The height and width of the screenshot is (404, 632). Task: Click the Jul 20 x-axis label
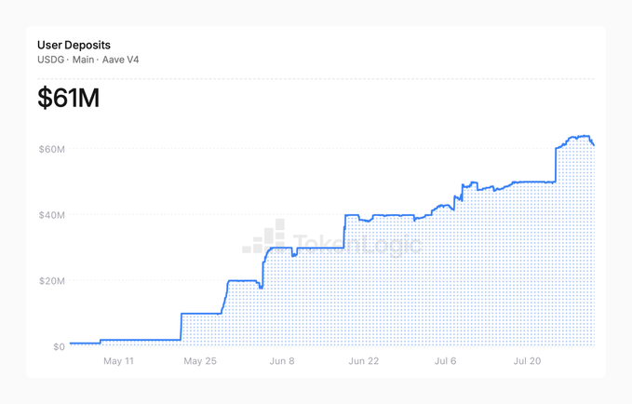(527, 361)
